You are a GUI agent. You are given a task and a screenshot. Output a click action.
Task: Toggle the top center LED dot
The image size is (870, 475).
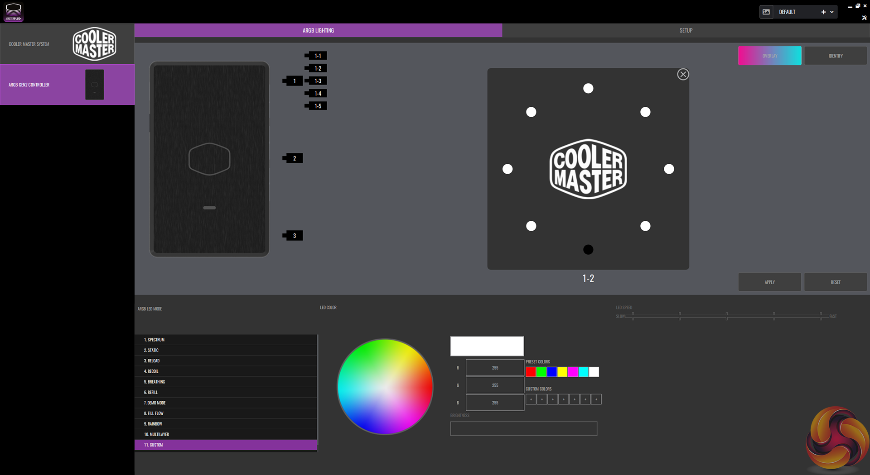(x=588, y=89)
